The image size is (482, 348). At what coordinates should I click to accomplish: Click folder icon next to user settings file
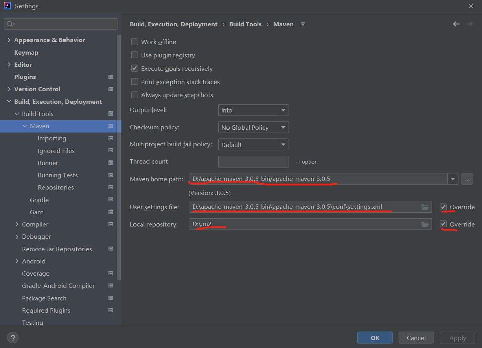pyautogui.click(x=425, y=206)
